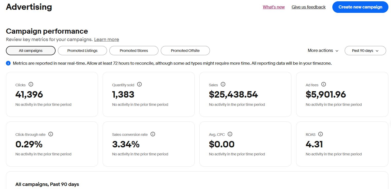
Task: Click the ROAS info icon
Action: (320, 134)
